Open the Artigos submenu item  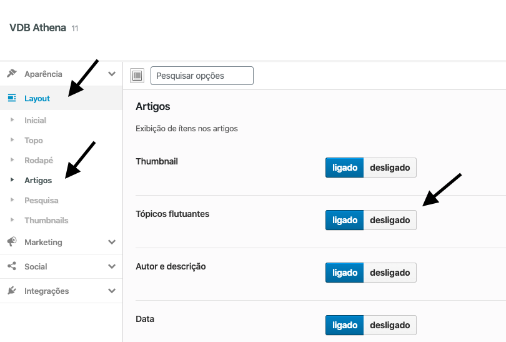point(38,180)
